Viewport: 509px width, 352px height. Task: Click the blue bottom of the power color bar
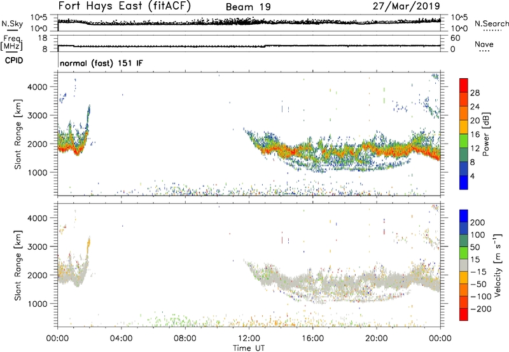point(464,182)
